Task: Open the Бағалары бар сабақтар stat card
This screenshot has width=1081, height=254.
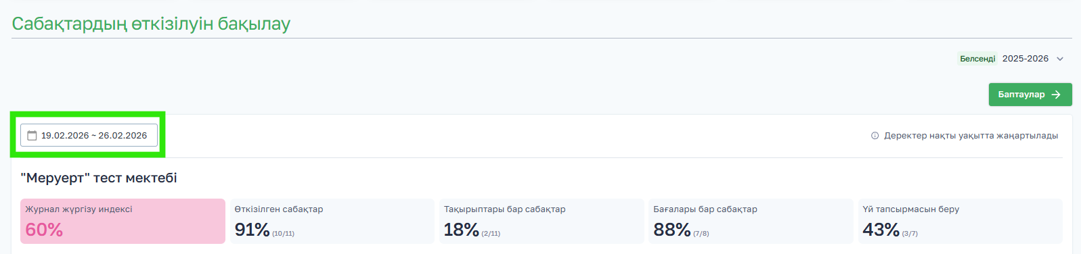Action: [751, 221]
